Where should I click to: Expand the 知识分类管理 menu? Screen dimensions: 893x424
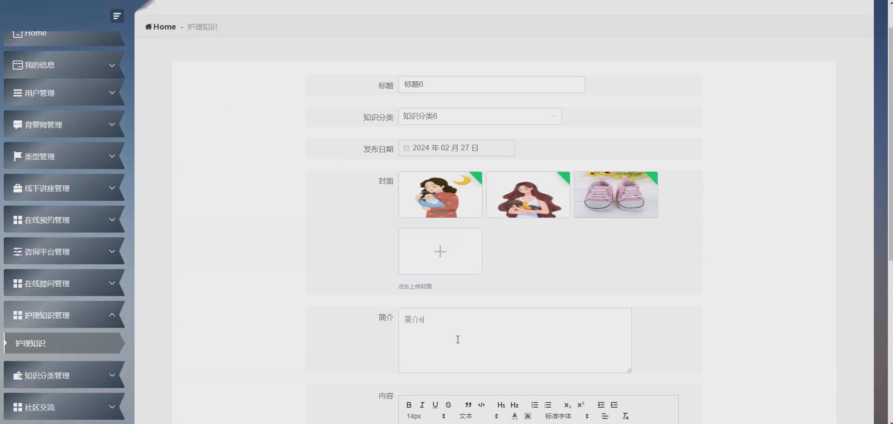coord(64,375)
